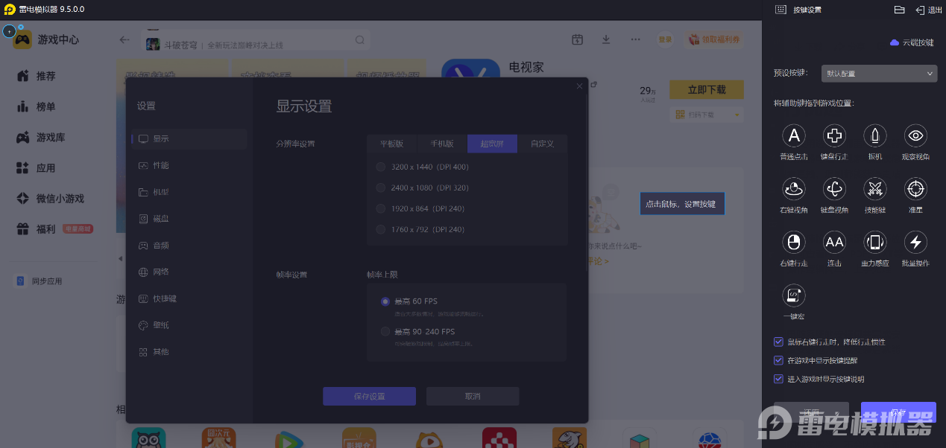Click the 保存设置 button

[369, 396]
